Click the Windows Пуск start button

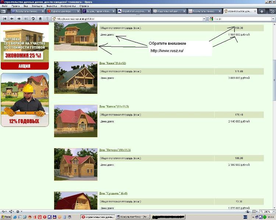[6, 217]
